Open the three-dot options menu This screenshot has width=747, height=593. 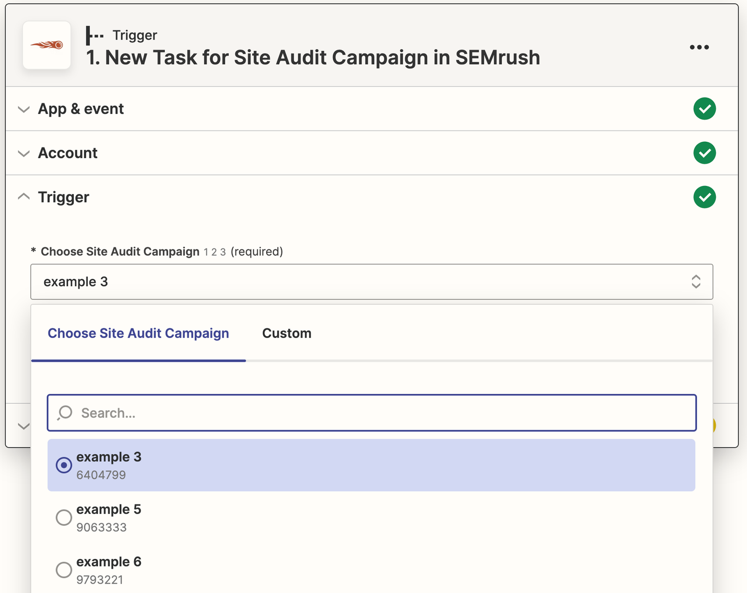coord(698,47)
